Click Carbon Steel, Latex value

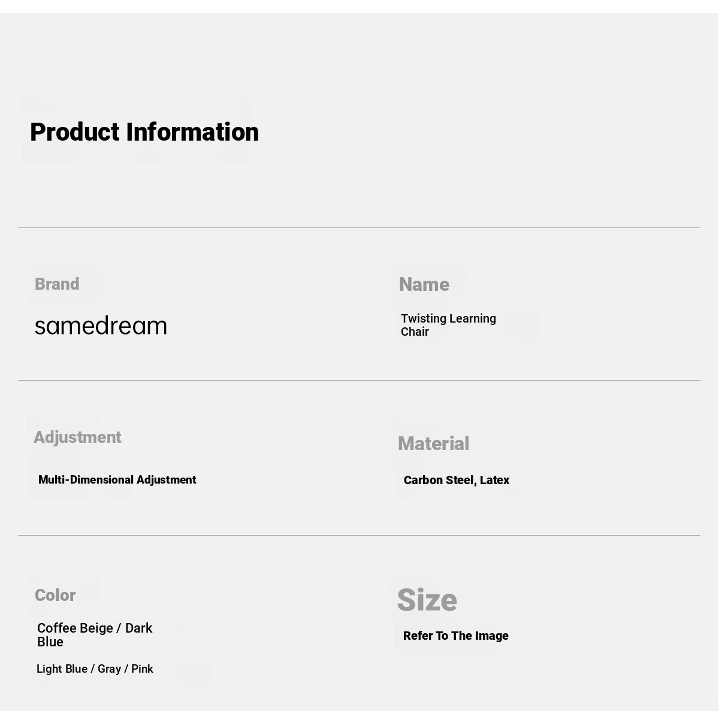pyautogui.click(x=457, y=480)
